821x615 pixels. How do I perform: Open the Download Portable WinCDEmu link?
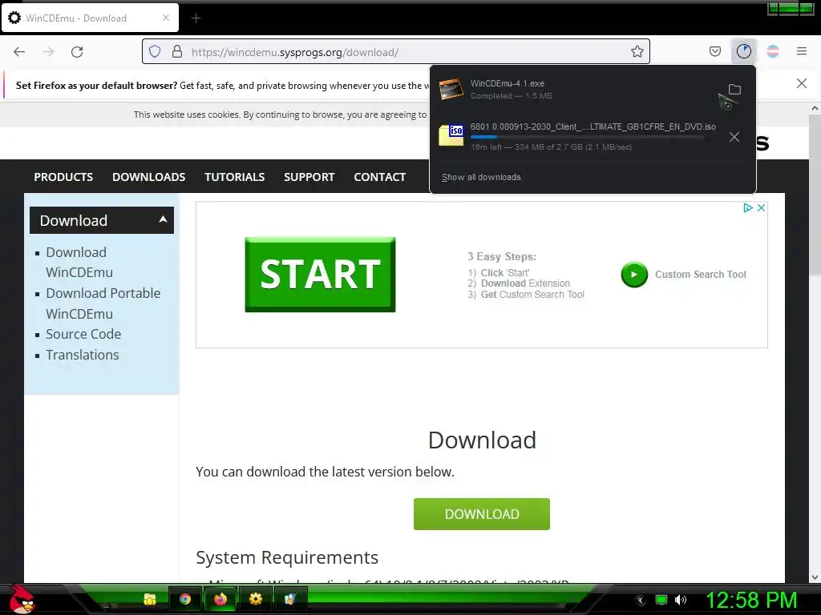coord(103,303)
